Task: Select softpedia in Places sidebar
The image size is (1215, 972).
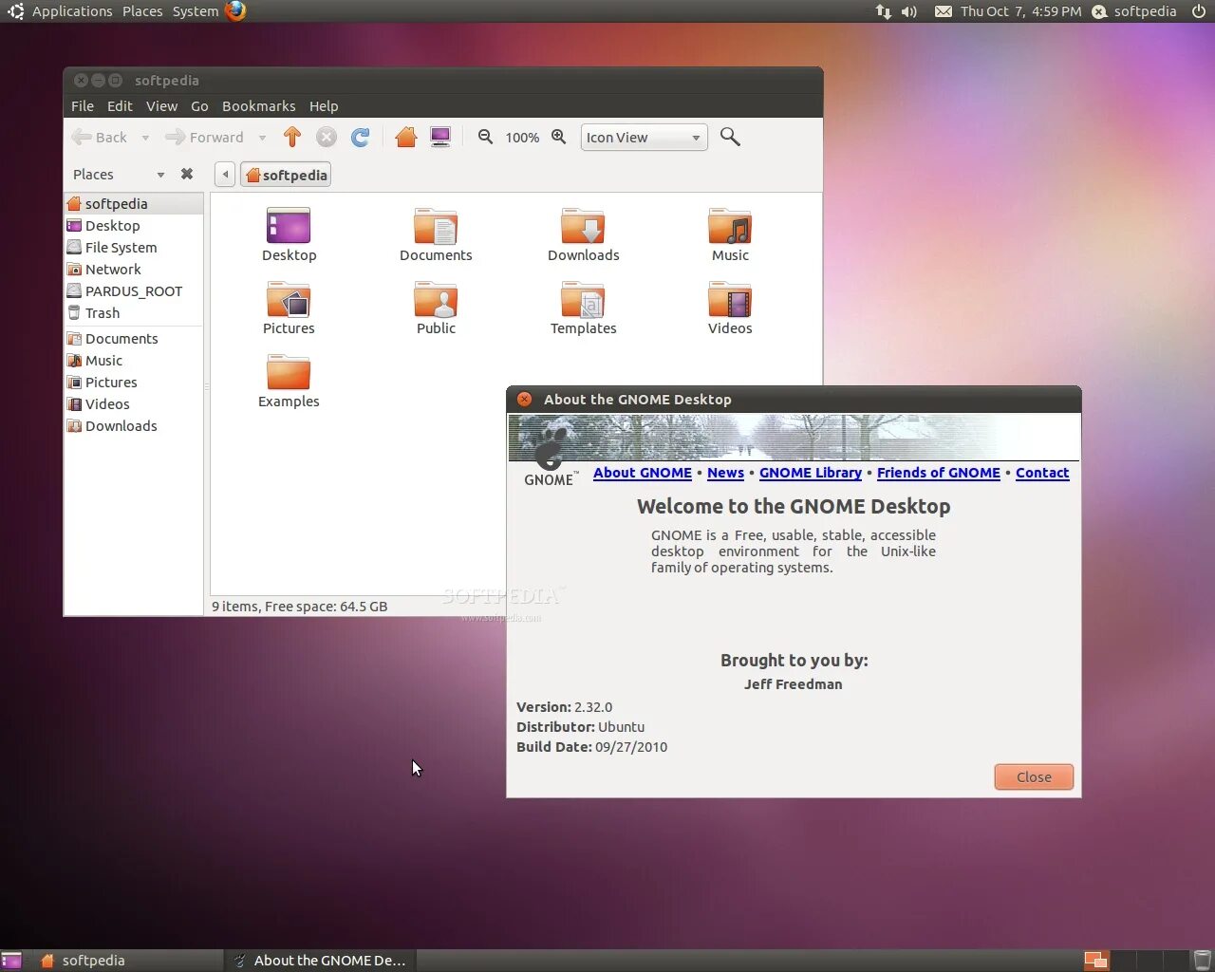Action: (134, 203)
